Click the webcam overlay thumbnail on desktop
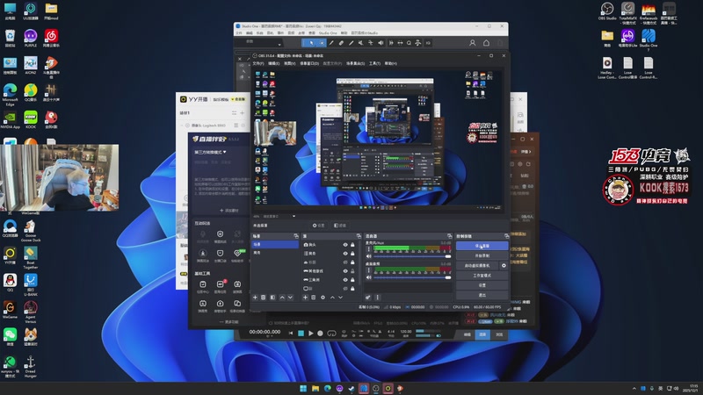The width and height of the screenshot is (703, 395). [x=60, y=177]
